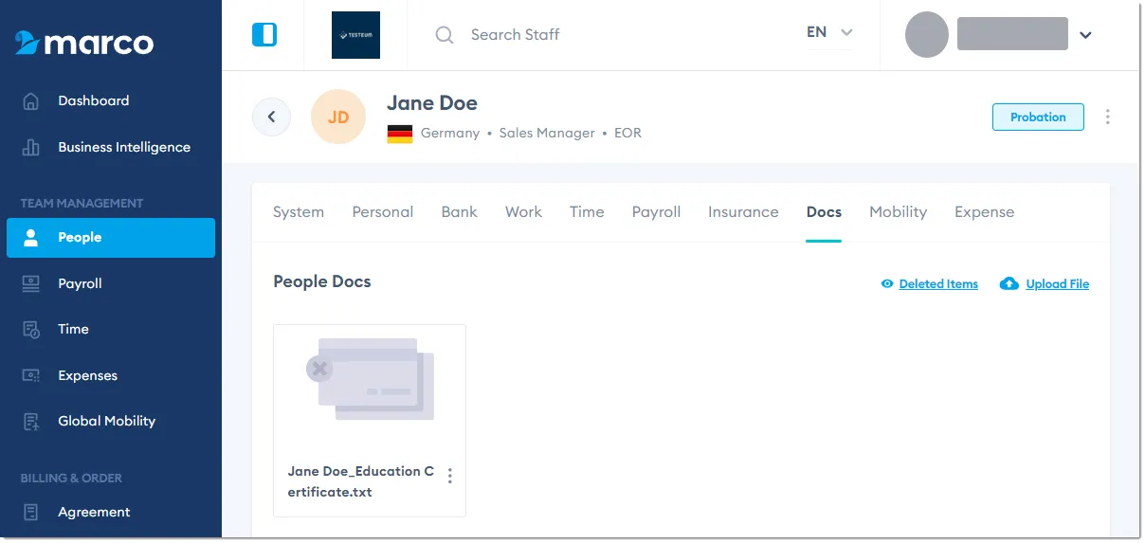
Task: Open the Deleted Items link
Action: (938, 283)
